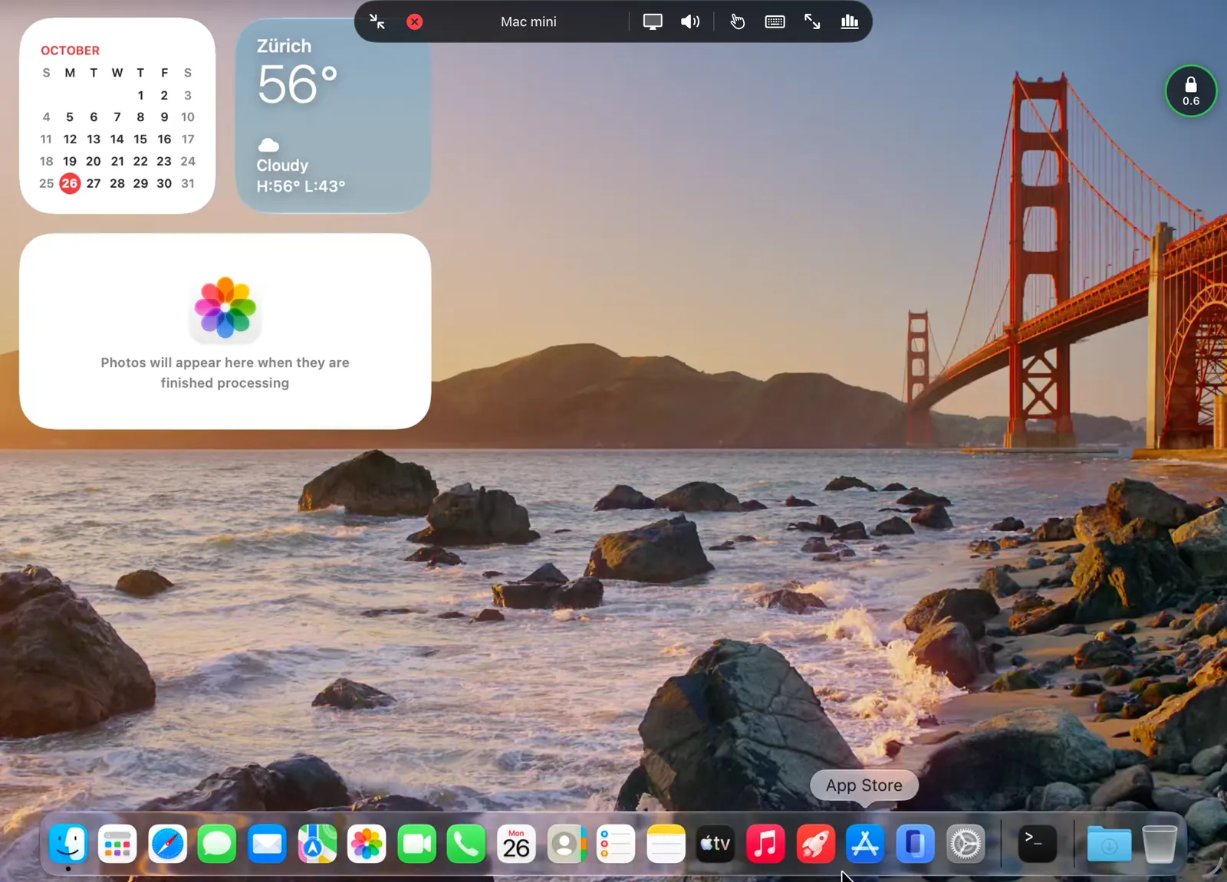Open Contacts app in dock
The image size is (1227, 882).
(x=566, y=844)
